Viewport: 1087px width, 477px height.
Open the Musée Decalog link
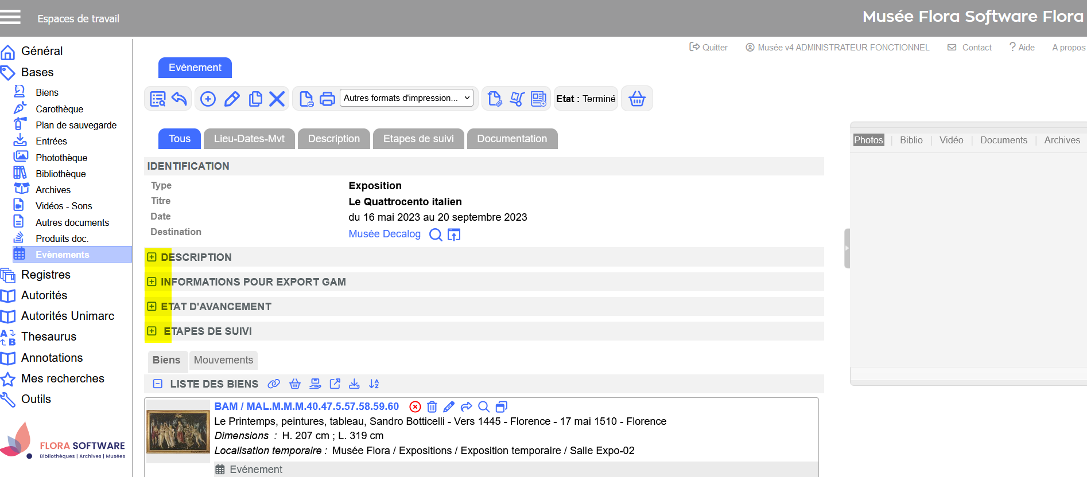[x=385, y=234]
